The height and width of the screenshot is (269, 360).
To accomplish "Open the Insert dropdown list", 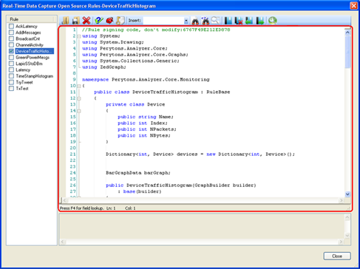I will point(186,21).
